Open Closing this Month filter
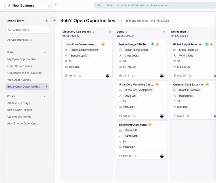 (x=19, y=117)
